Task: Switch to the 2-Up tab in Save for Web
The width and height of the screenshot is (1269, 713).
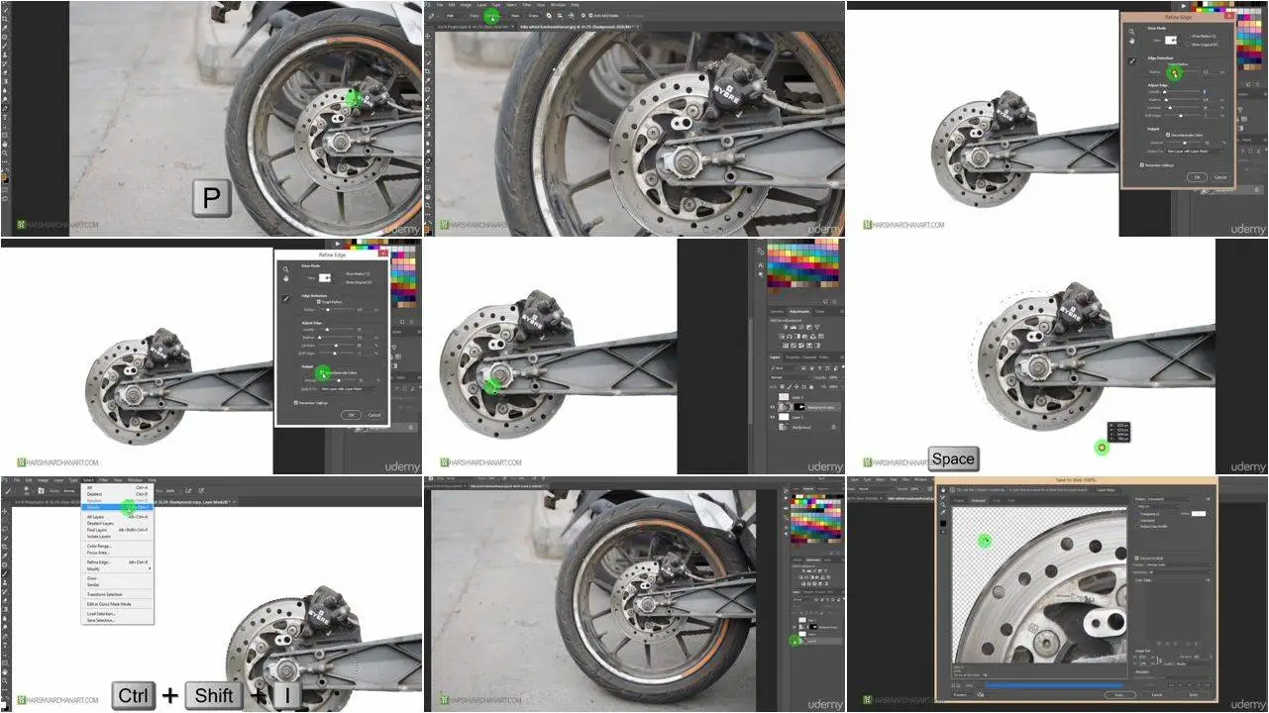Action: [997, 500]
